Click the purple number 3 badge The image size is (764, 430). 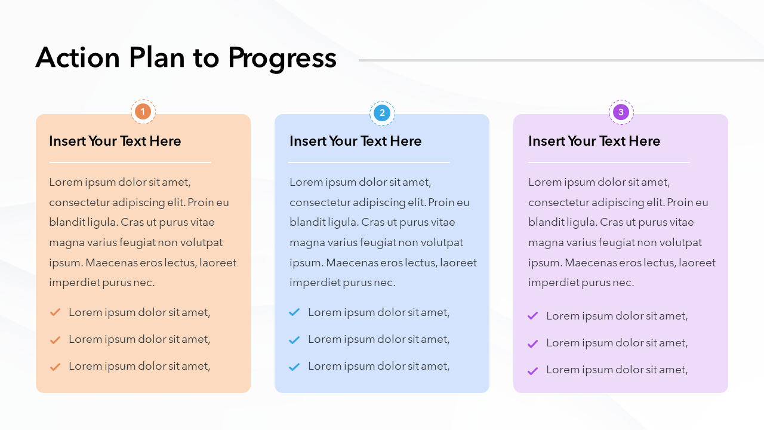[621, 112]
